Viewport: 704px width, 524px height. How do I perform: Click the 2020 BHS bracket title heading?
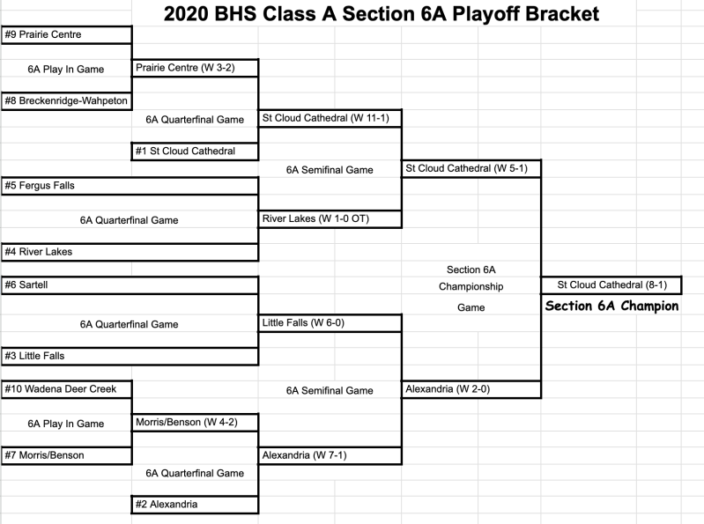(381, 13)
